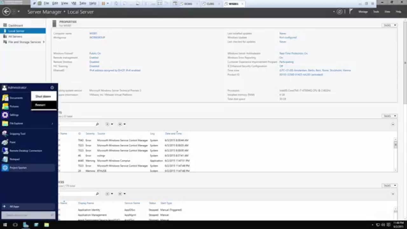
Task: Click the Windows Start button on taskbar
Action: point(5,225)
